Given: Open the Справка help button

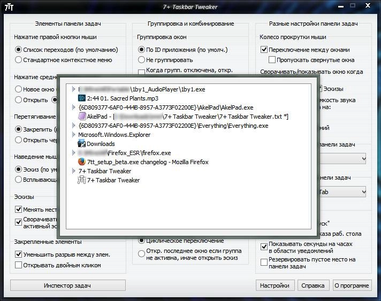Looking at the screenshot, I should (313, 285).
